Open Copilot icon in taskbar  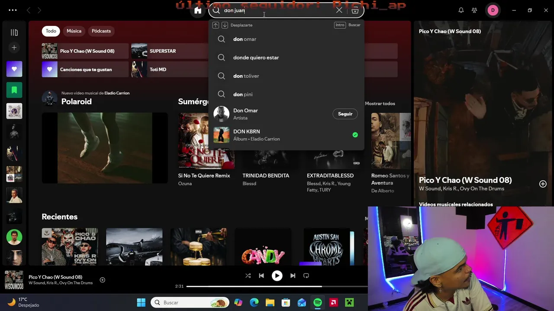click(x=238, y=302)
